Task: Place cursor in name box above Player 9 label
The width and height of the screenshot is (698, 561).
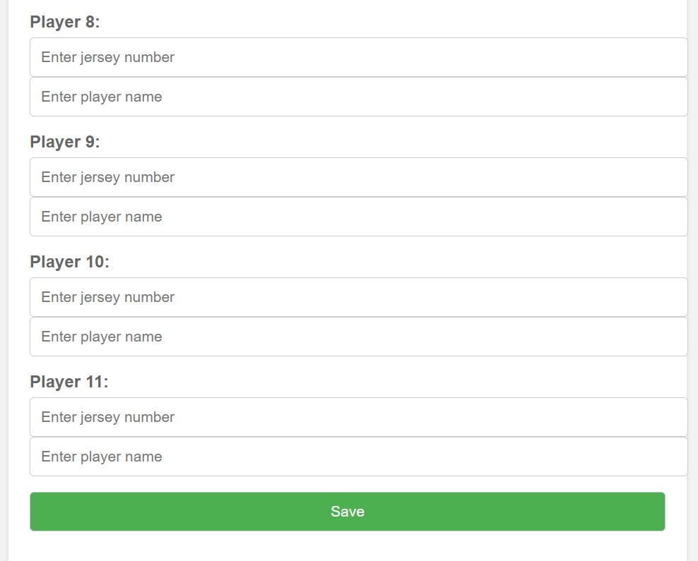Action: pyautogui.click(x=359, y=97)
